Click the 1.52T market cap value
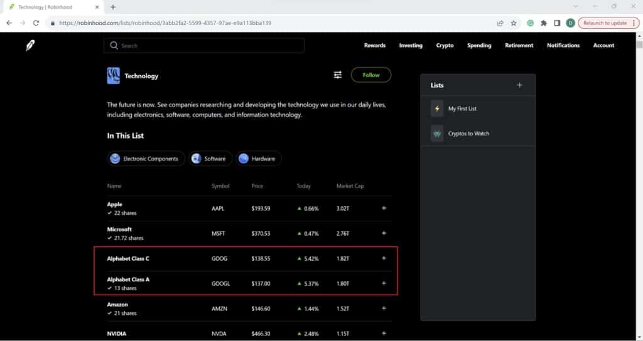The height and width of the screenshot is (341, 643). tap(343, 308)
